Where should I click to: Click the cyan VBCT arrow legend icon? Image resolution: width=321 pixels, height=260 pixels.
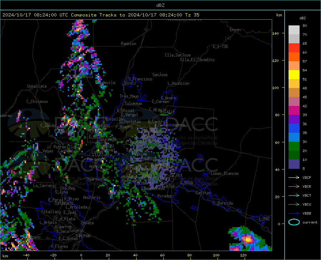tap(294, 195)
